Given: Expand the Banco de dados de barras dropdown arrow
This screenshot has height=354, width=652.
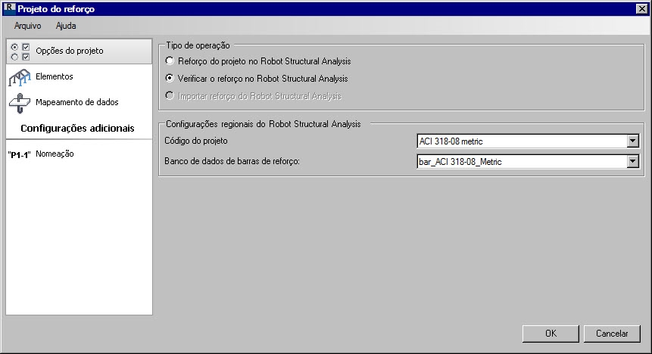Looking at the screenshot, I should (632, 161).
